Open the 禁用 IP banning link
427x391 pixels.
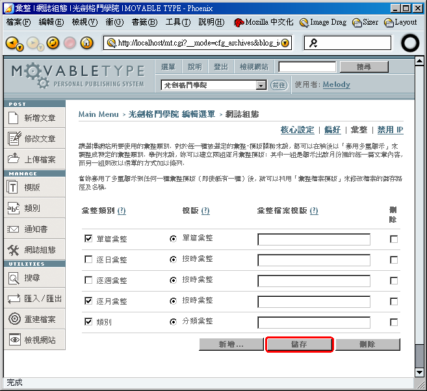coord(390,130)
